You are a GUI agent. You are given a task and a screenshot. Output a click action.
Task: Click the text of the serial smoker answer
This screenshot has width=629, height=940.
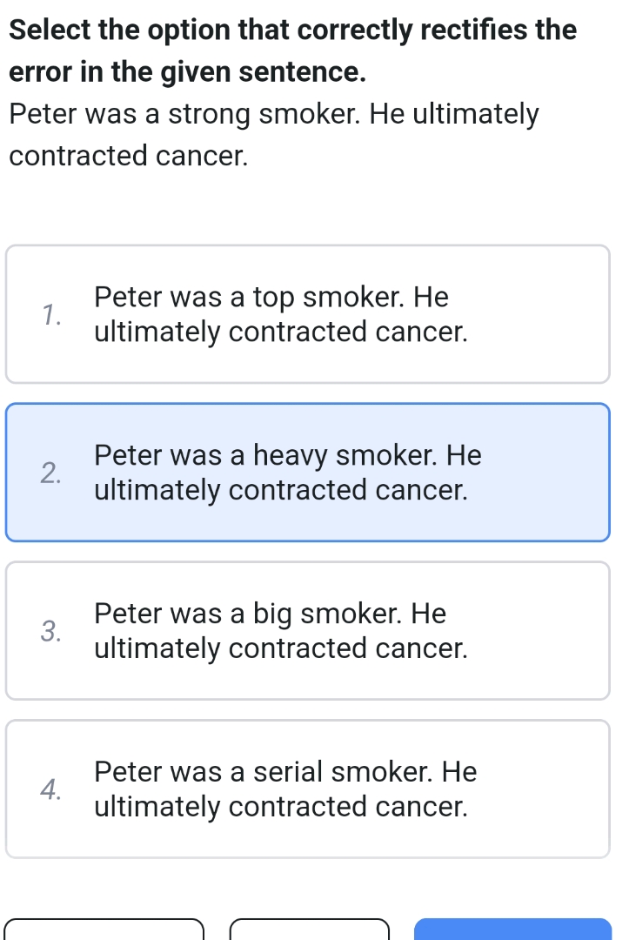click(285, 789)
